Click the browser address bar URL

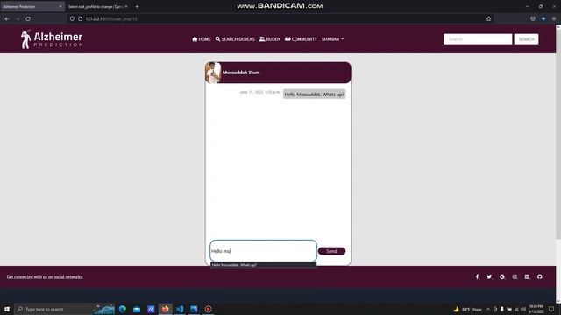coord(111,18)
